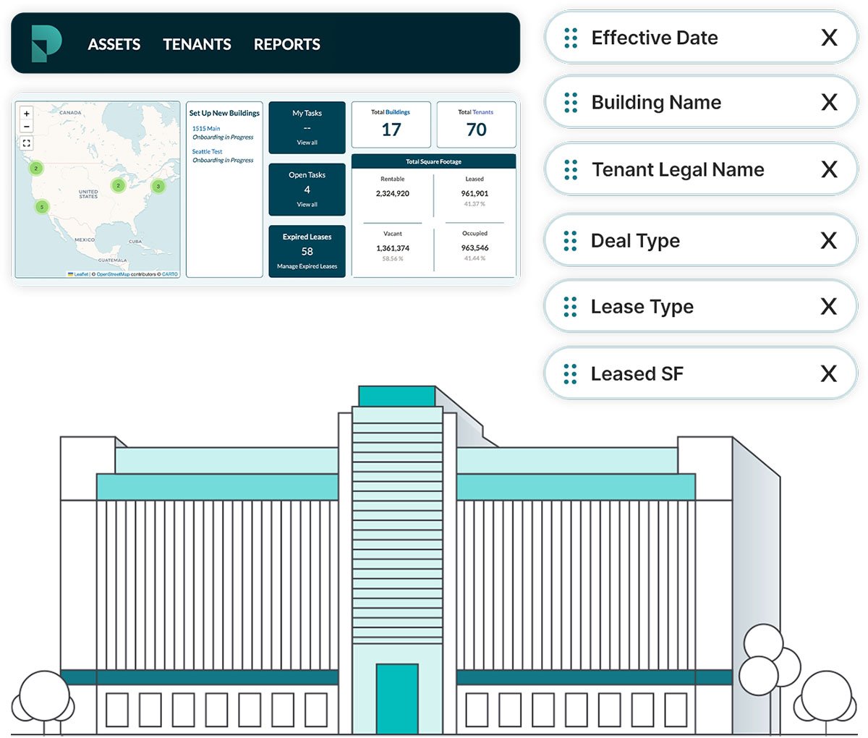
Task: Click the Set Up New Buildings heading
Action: click(224, 114)
